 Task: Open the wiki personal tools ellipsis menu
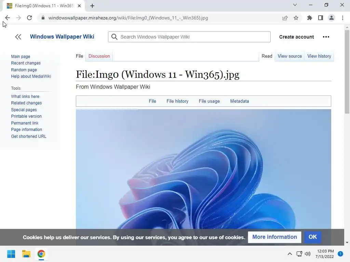[326, 37]
